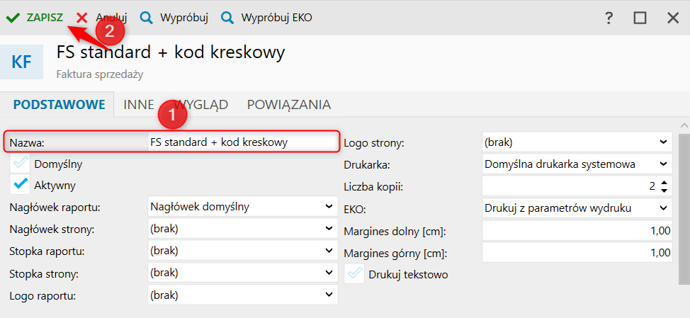Image resolution: width=690 pixels, height=318 pixels.
Task: Toggle the Domyślny checkbox
Action: (x=21, y=164)
